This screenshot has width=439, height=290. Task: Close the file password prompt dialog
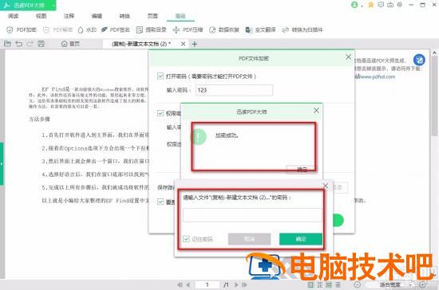pyautogui.click(x=326, y=186)
